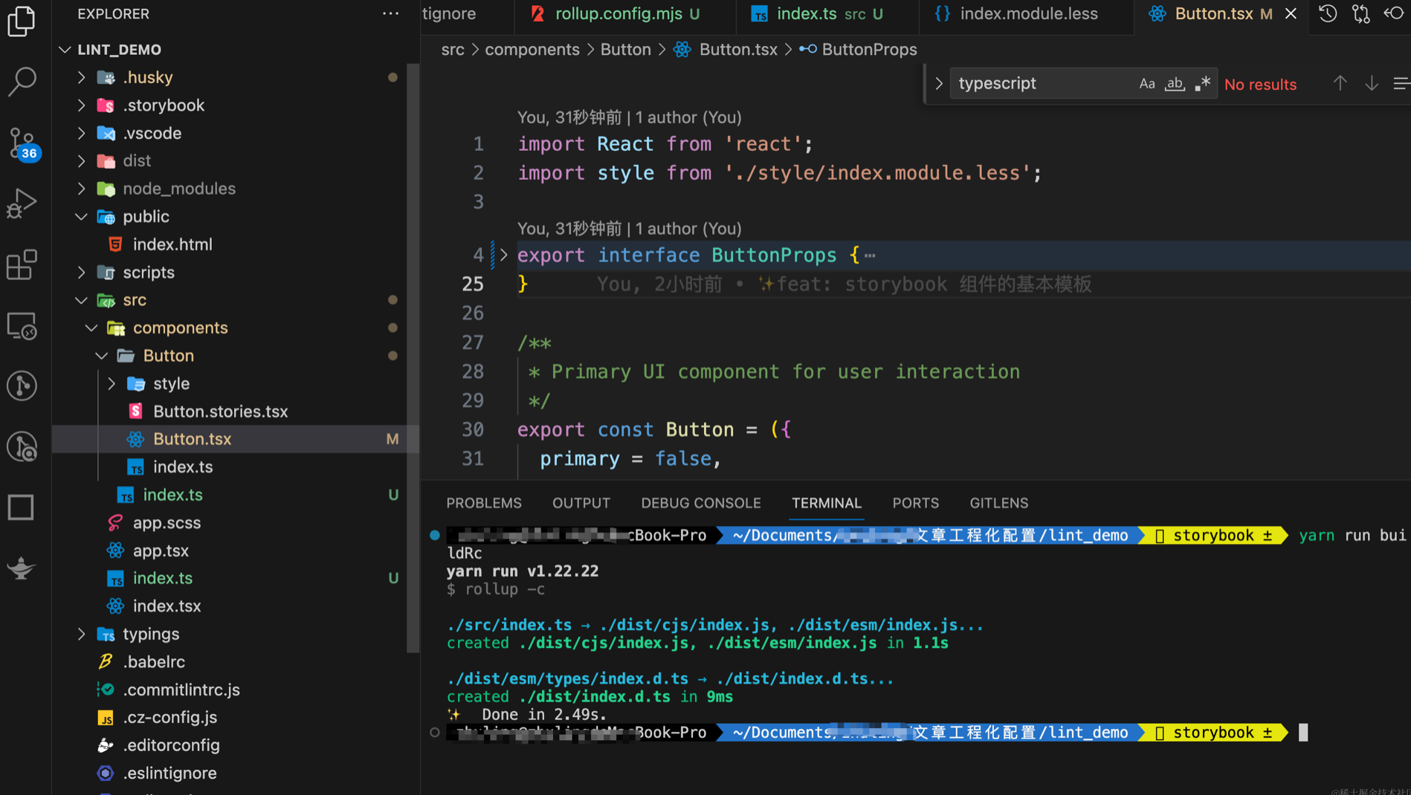Toggle Use Regular Expression in find widget
This screenshot has width=1411, height=795.
[1202, 83]
